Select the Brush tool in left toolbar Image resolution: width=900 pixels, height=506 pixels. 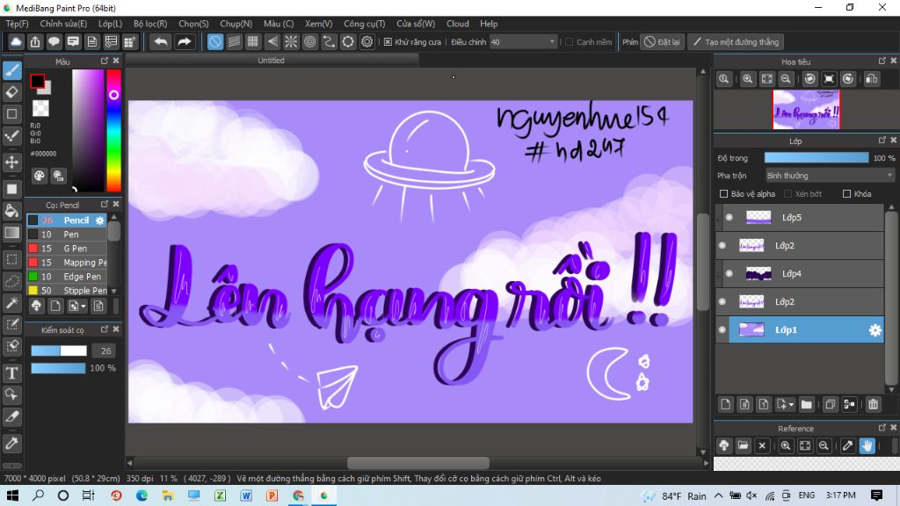12,70
